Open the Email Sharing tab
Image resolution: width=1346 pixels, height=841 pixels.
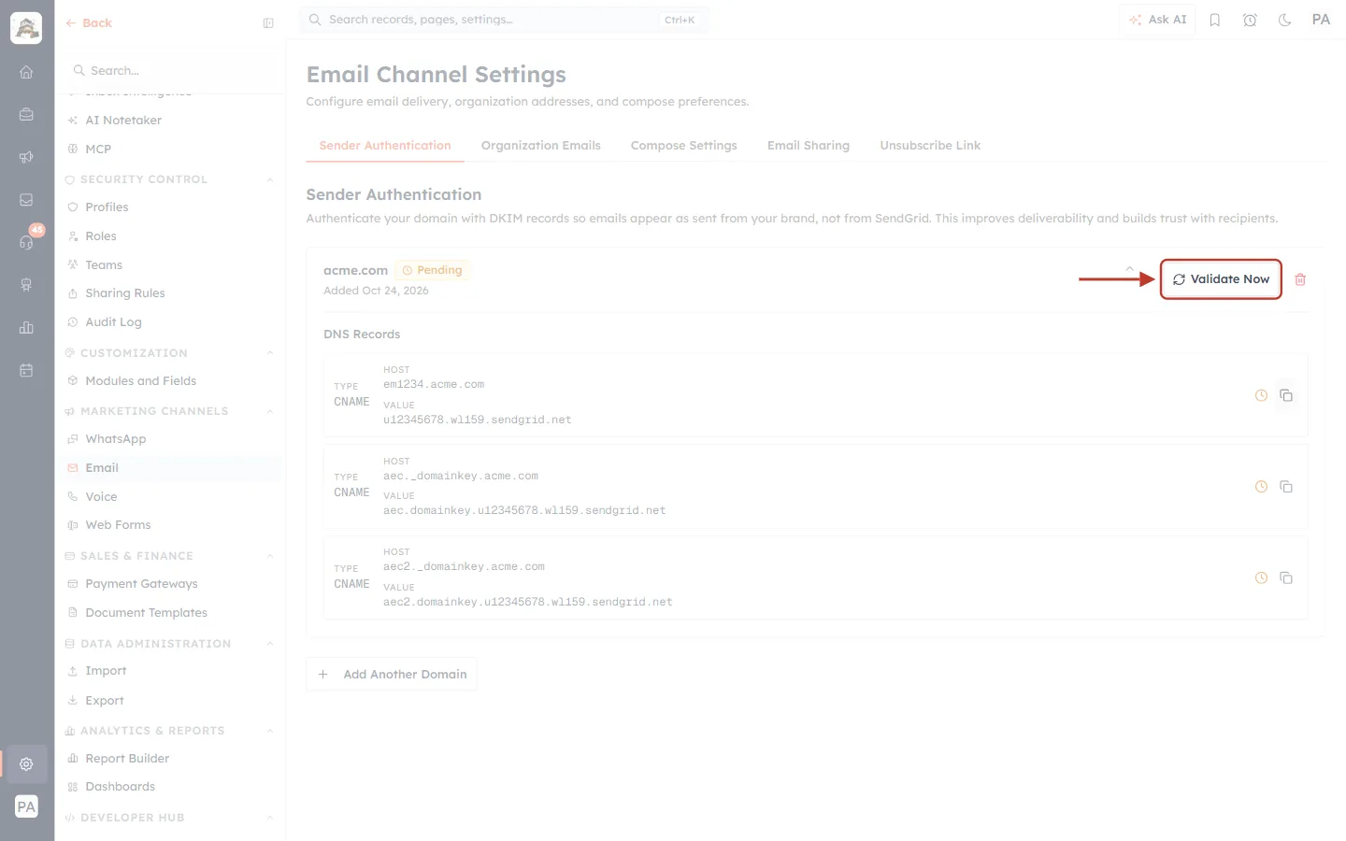pyautogui.click(x=809, y=146)
